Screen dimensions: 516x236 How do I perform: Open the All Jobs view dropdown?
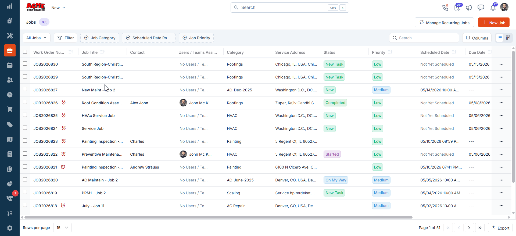pyautogui.click(x=37, y=38)
